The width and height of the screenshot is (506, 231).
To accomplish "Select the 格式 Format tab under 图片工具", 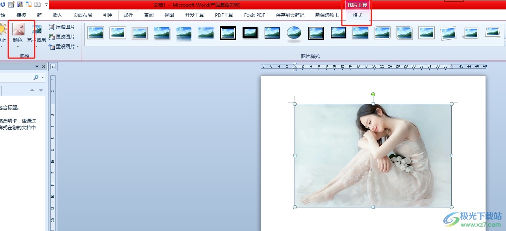I will [x=357, y=15].
